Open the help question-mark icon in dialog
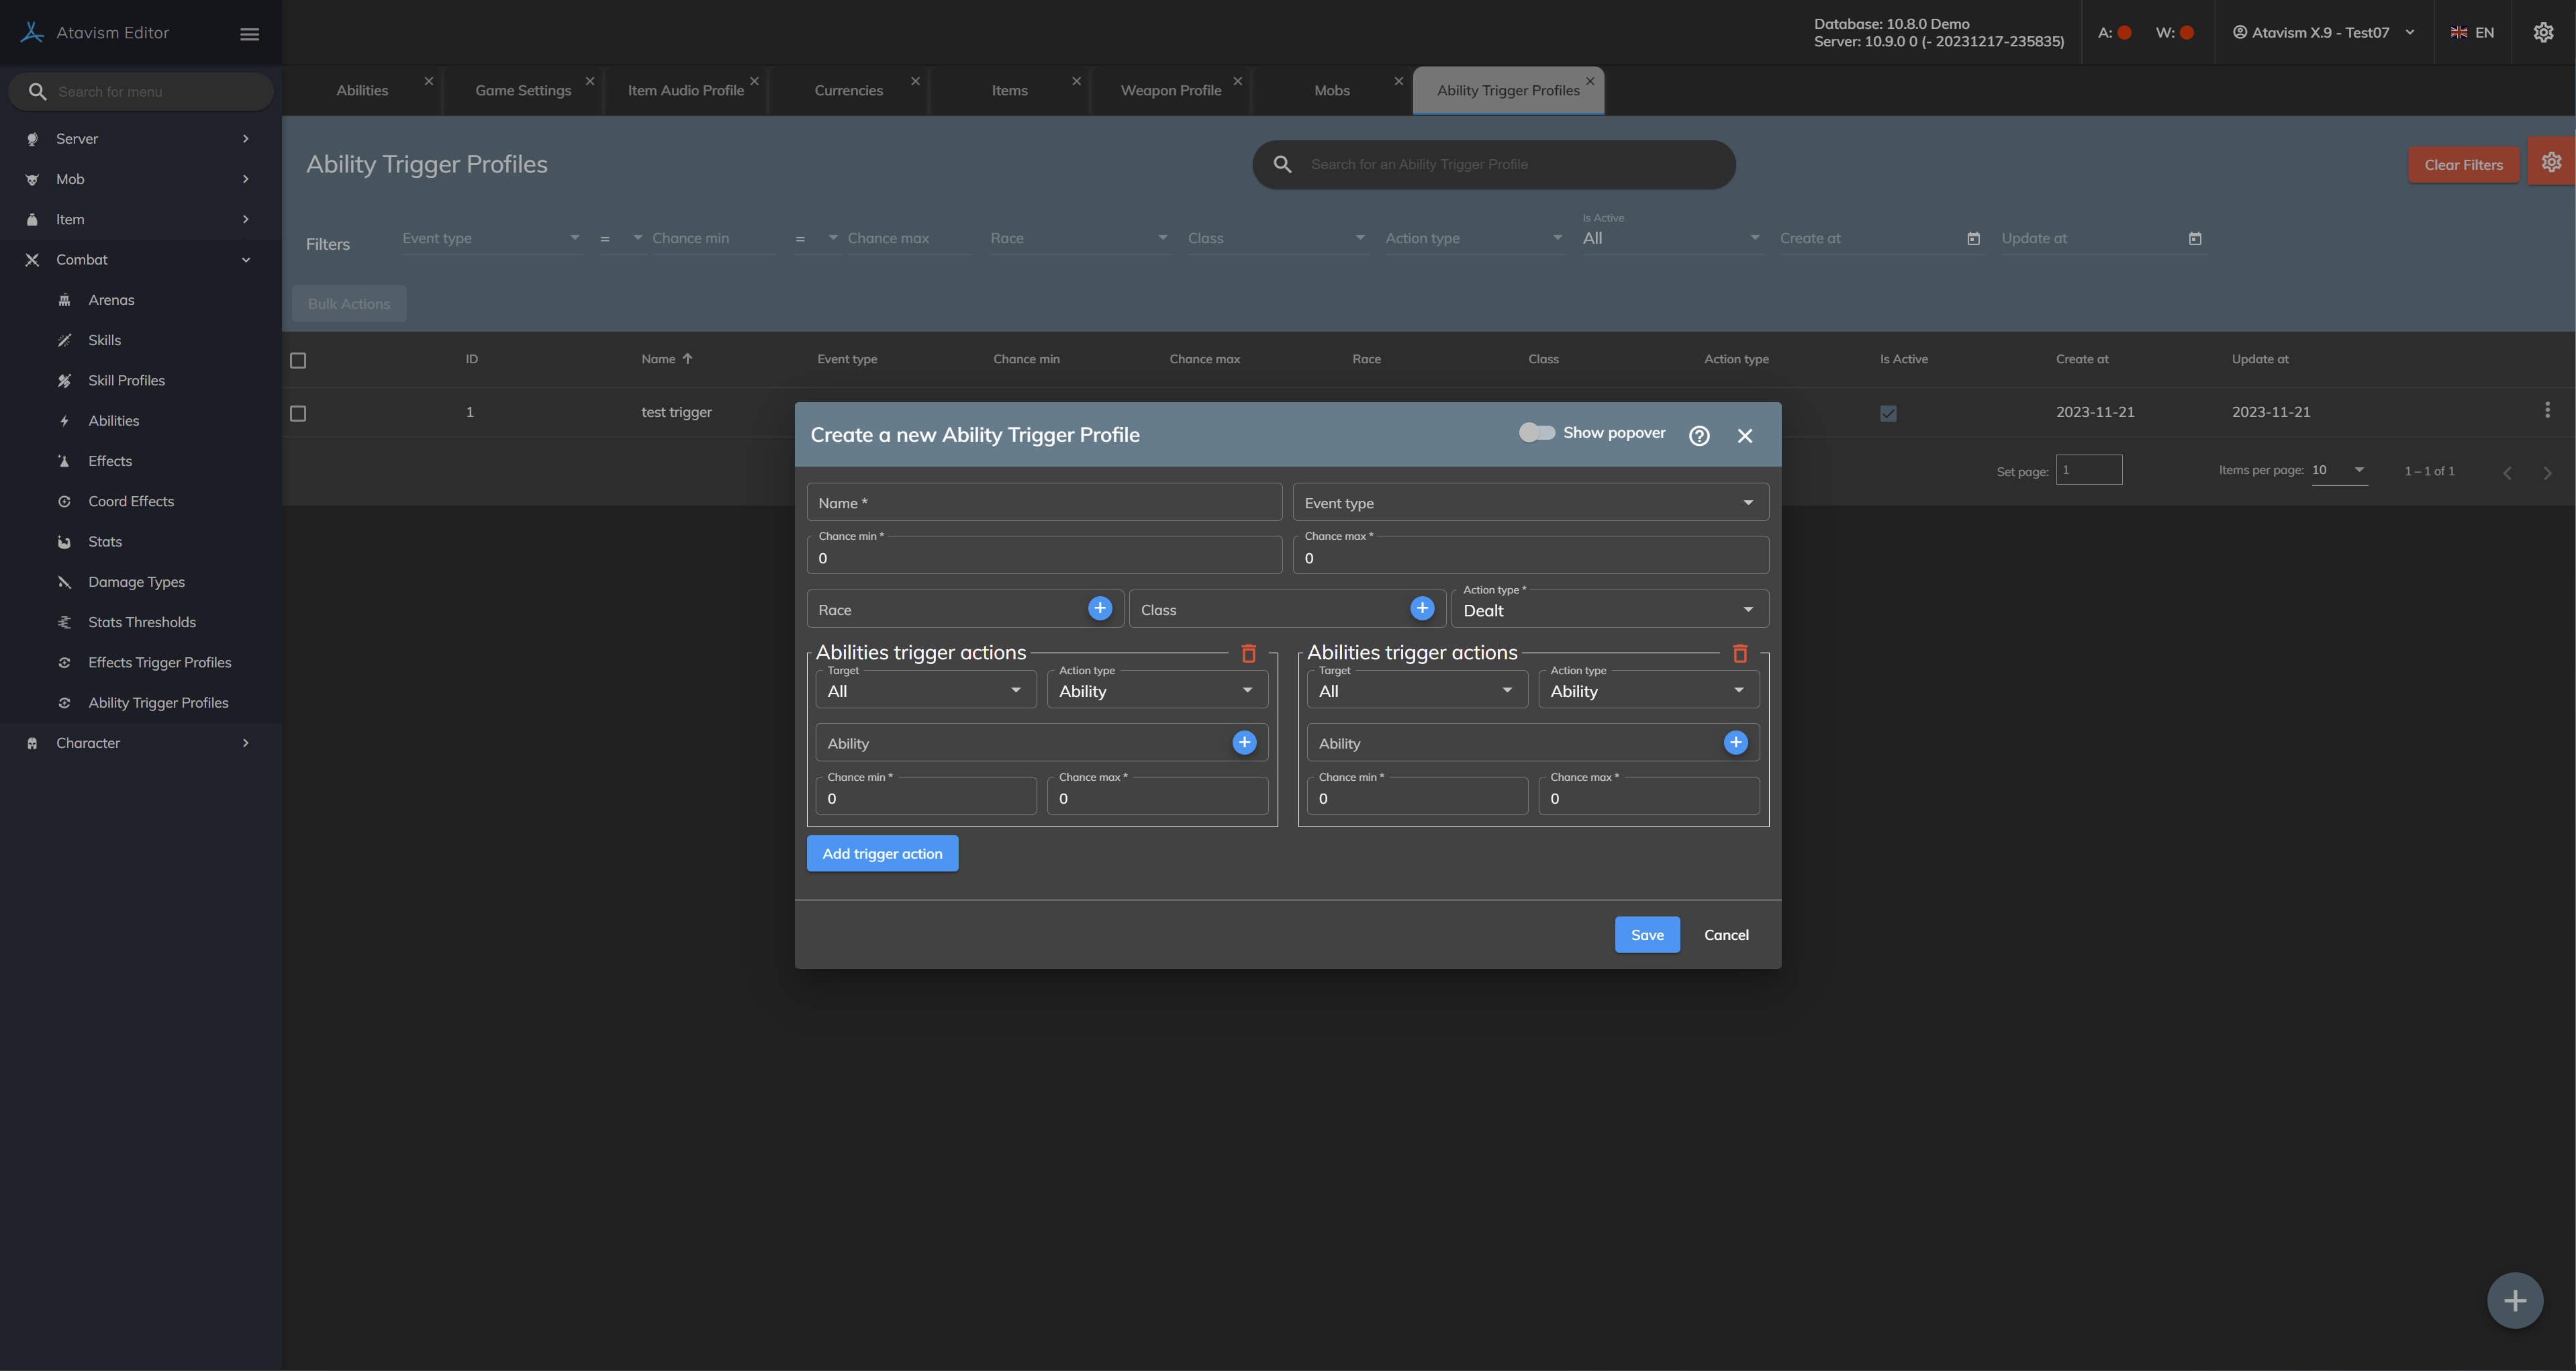This screenshot has height=1371, width=2576. coord(1699,435)
